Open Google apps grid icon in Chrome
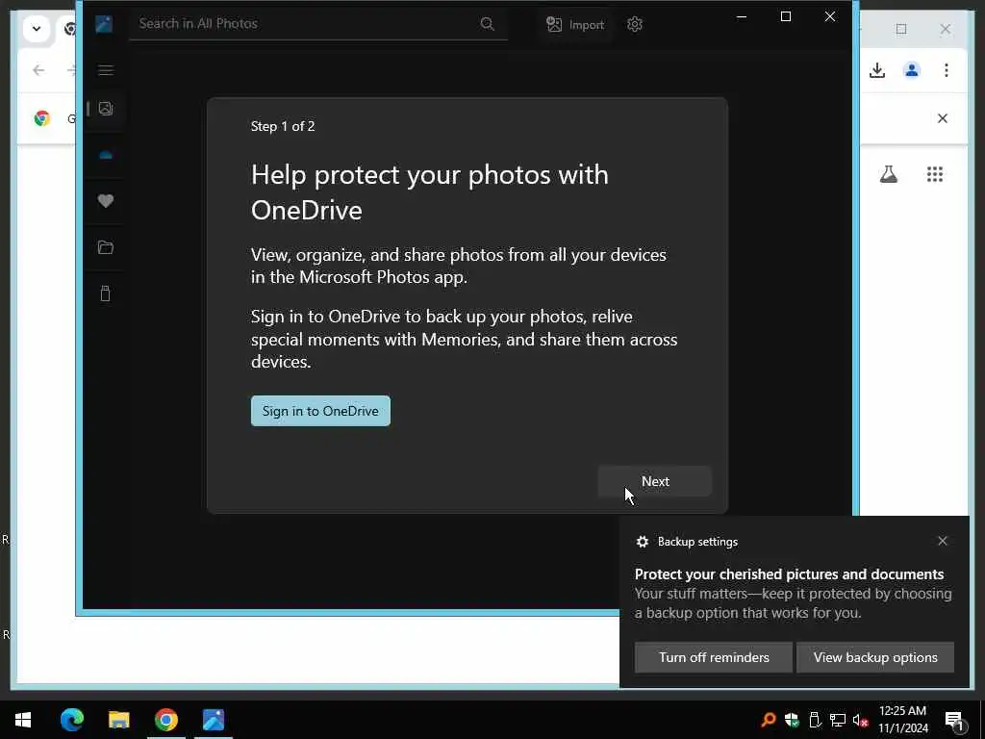Image resolution: width=985 pixels, height=739 pixels. pyautogui.click(x=935, y=174)
